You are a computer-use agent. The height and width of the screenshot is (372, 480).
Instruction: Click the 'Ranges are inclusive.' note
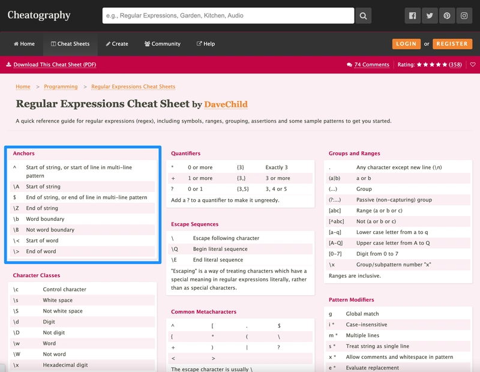coord(355,276)
